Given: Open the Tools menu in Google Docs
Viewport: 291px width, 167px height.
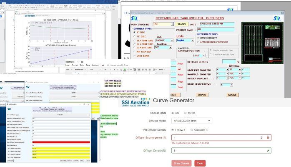Looking at the screenshot, I should [82, 65].
